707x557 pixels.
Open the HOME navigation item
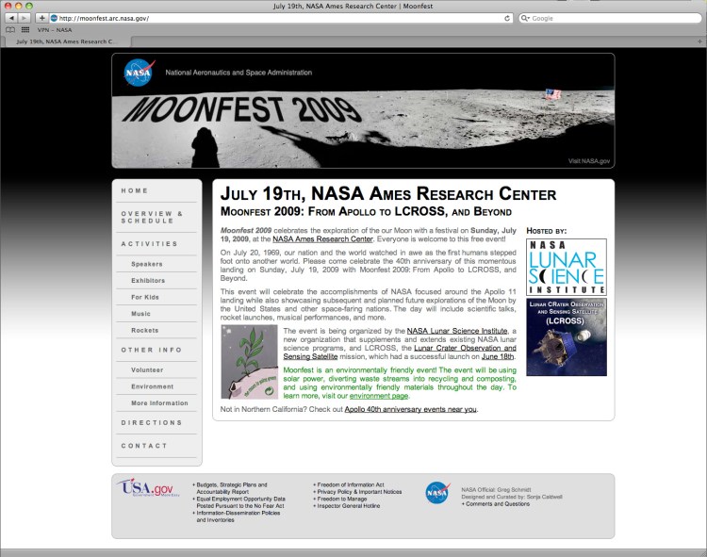point(135,190)
